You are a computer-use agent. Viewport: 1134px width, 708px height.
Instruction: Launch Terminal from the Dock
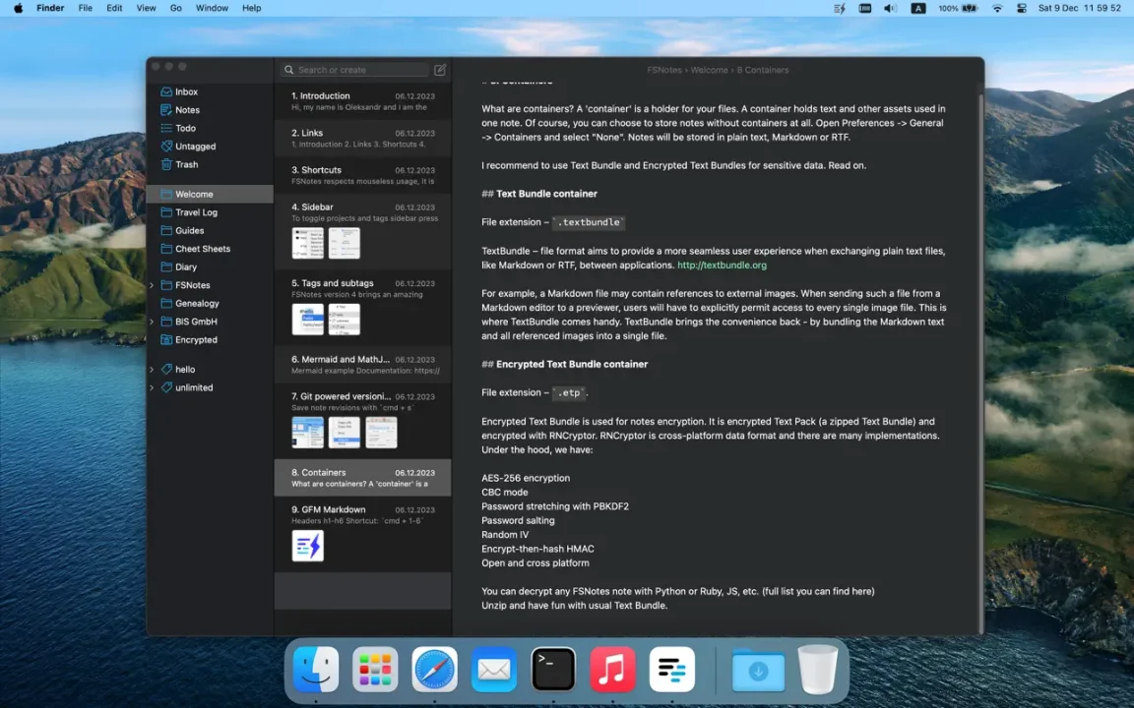[553, 671]
